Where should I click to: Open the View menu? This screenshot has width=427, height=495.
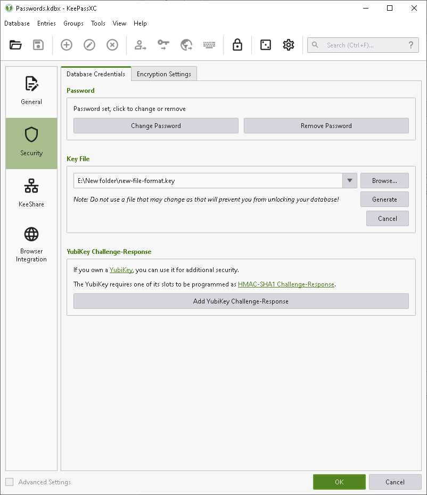(x=119, y=23)
